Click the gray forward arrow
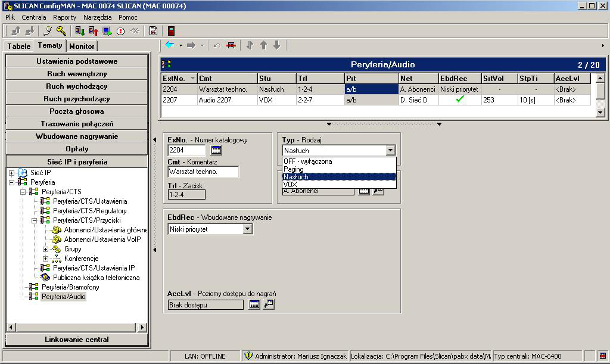The image size is (610, 364). point(191,45)
